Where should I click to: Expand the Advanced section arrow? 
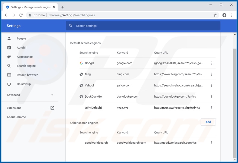[52, 95]
